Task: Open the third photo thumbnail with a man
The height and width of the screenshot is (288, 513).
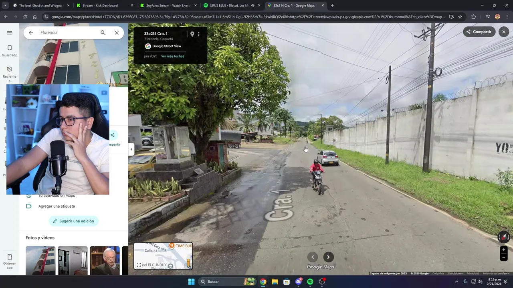Action: [x=105, y=261]
